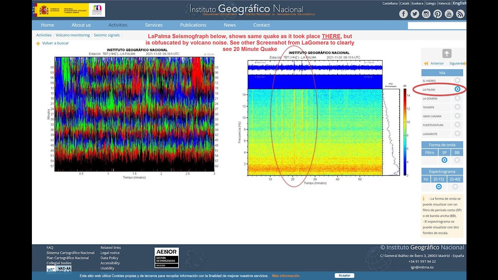Open the Usability footer link
This screenshot has height=280, width=498.
click(107, 268)
